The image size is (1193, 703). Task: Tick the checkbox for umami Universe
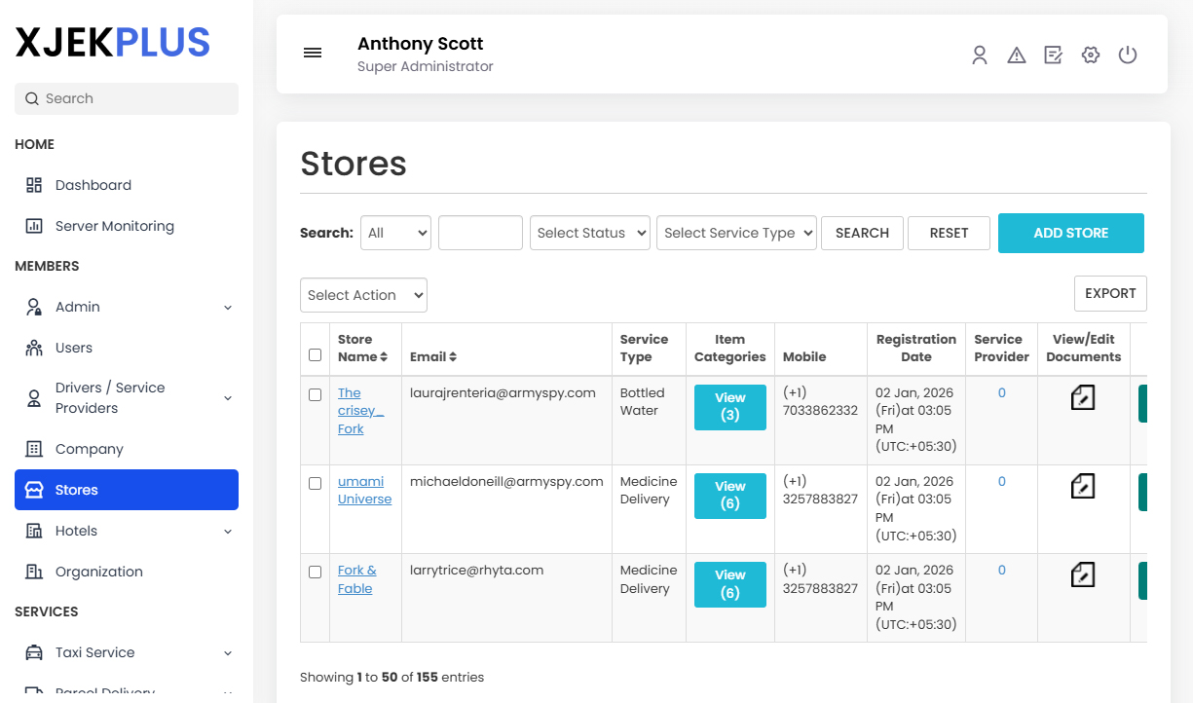click(x=315, y=483)
